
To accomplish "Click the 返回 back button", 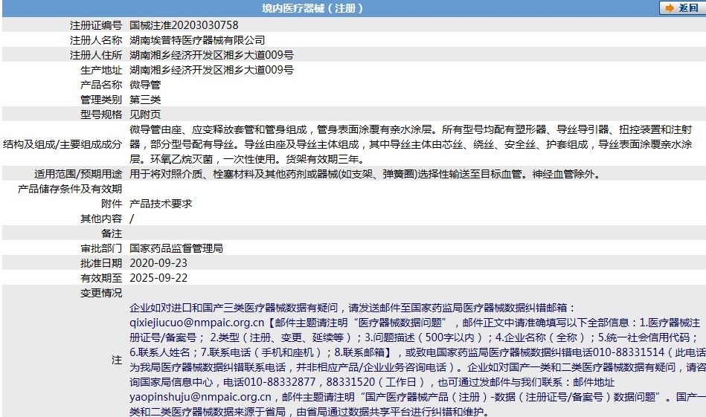I will (682, 8).
